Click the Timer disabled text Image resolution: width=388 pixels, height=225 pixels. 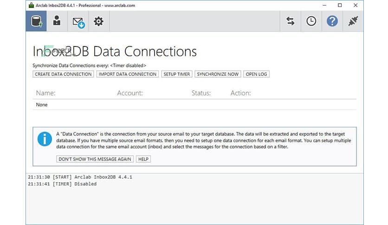pos(128,66)
